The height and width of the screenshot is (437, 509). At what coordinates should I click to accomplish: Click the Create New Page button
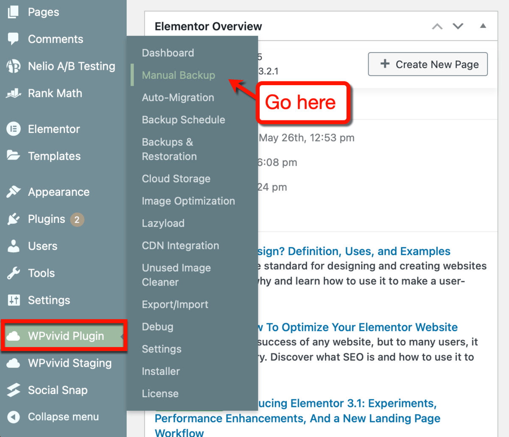[x=428, y=64]
